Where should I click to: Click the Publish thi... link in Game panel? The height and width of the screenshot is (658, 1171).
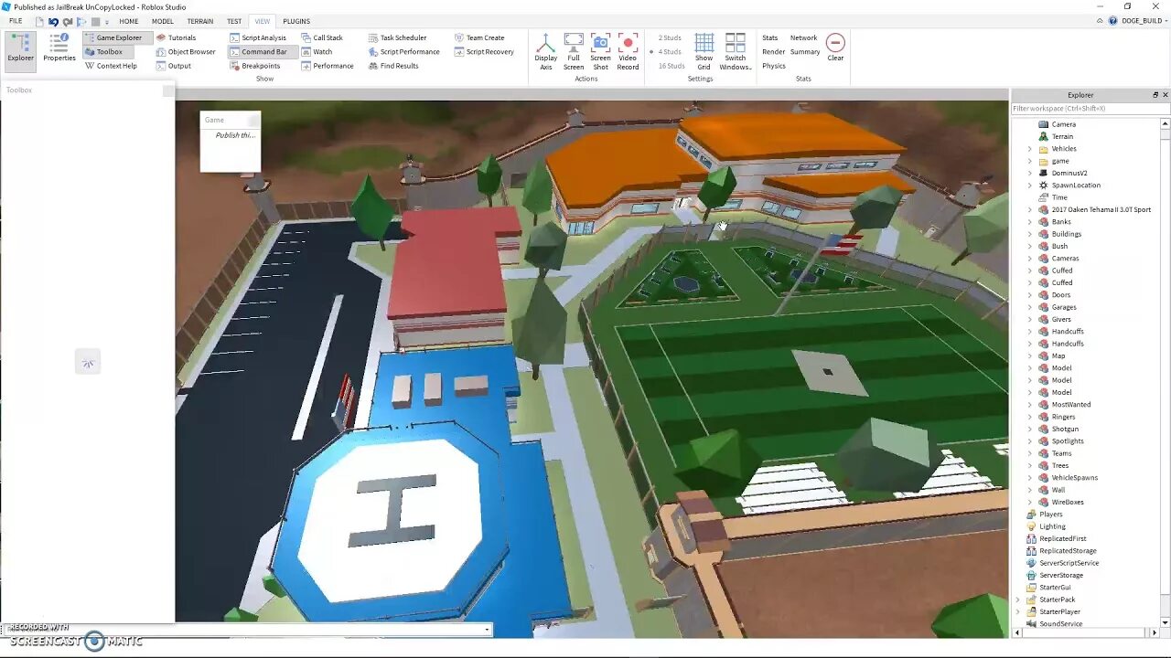tap(235, 135)
